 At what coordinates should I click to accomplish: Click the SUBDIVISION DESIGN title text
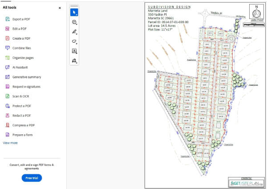point(169,7)
